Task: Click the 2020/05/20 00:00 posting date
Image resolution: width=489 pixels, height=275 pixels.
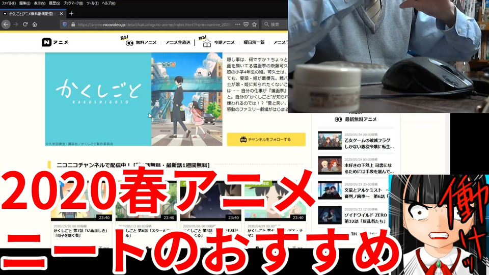Action: (70, 226)
